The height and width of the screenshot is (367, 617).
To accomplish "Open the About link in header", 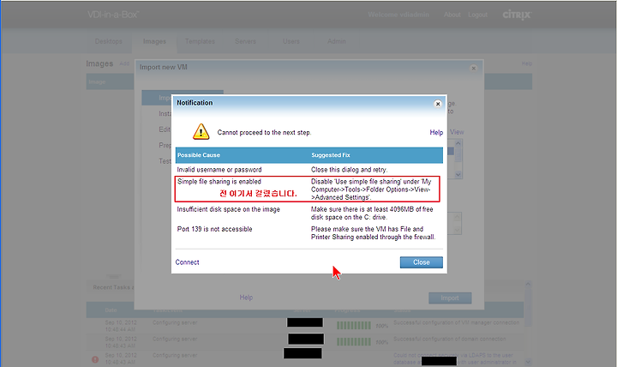I will 452,15.
